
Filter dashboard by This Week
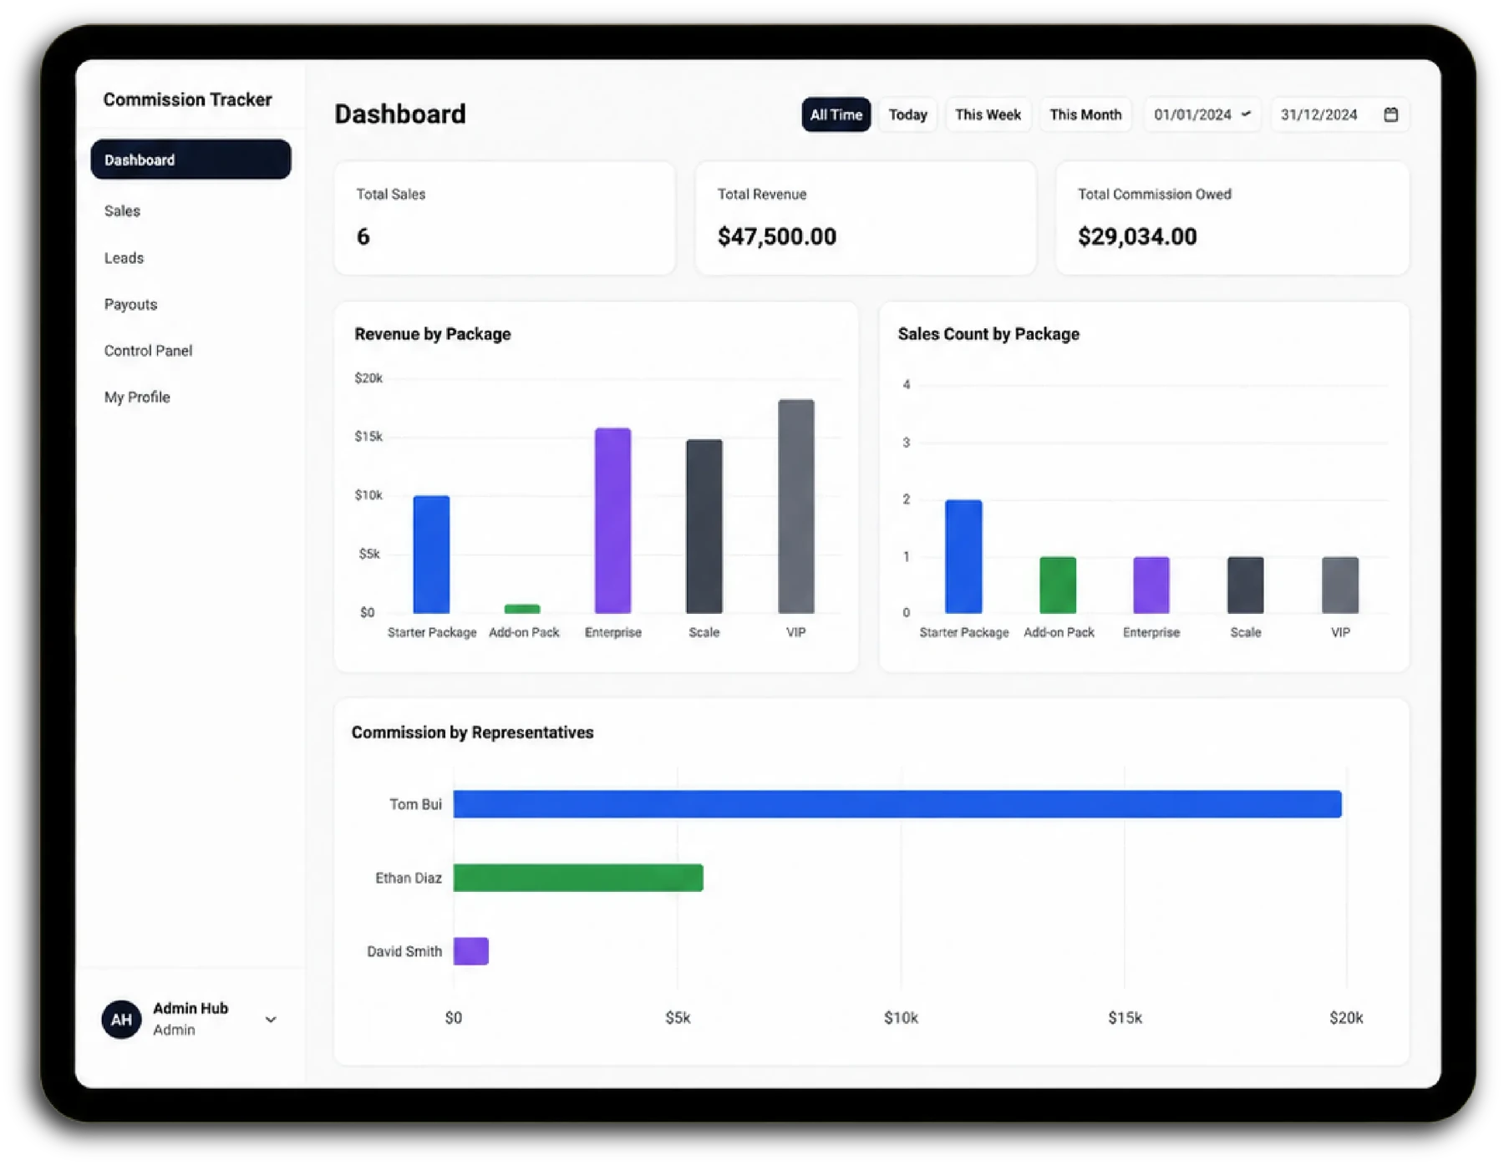click(x=988, y=114)
